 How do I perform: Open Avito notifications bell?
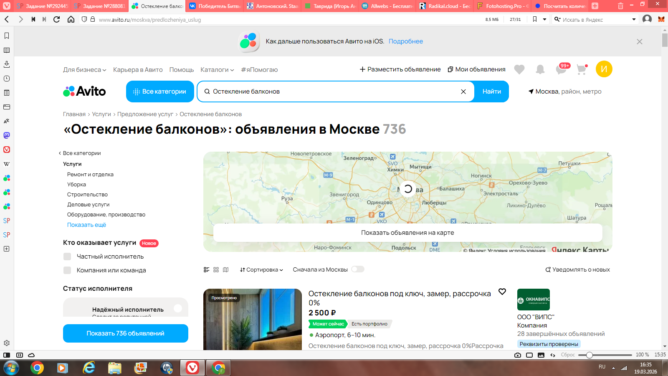[540, 69]
